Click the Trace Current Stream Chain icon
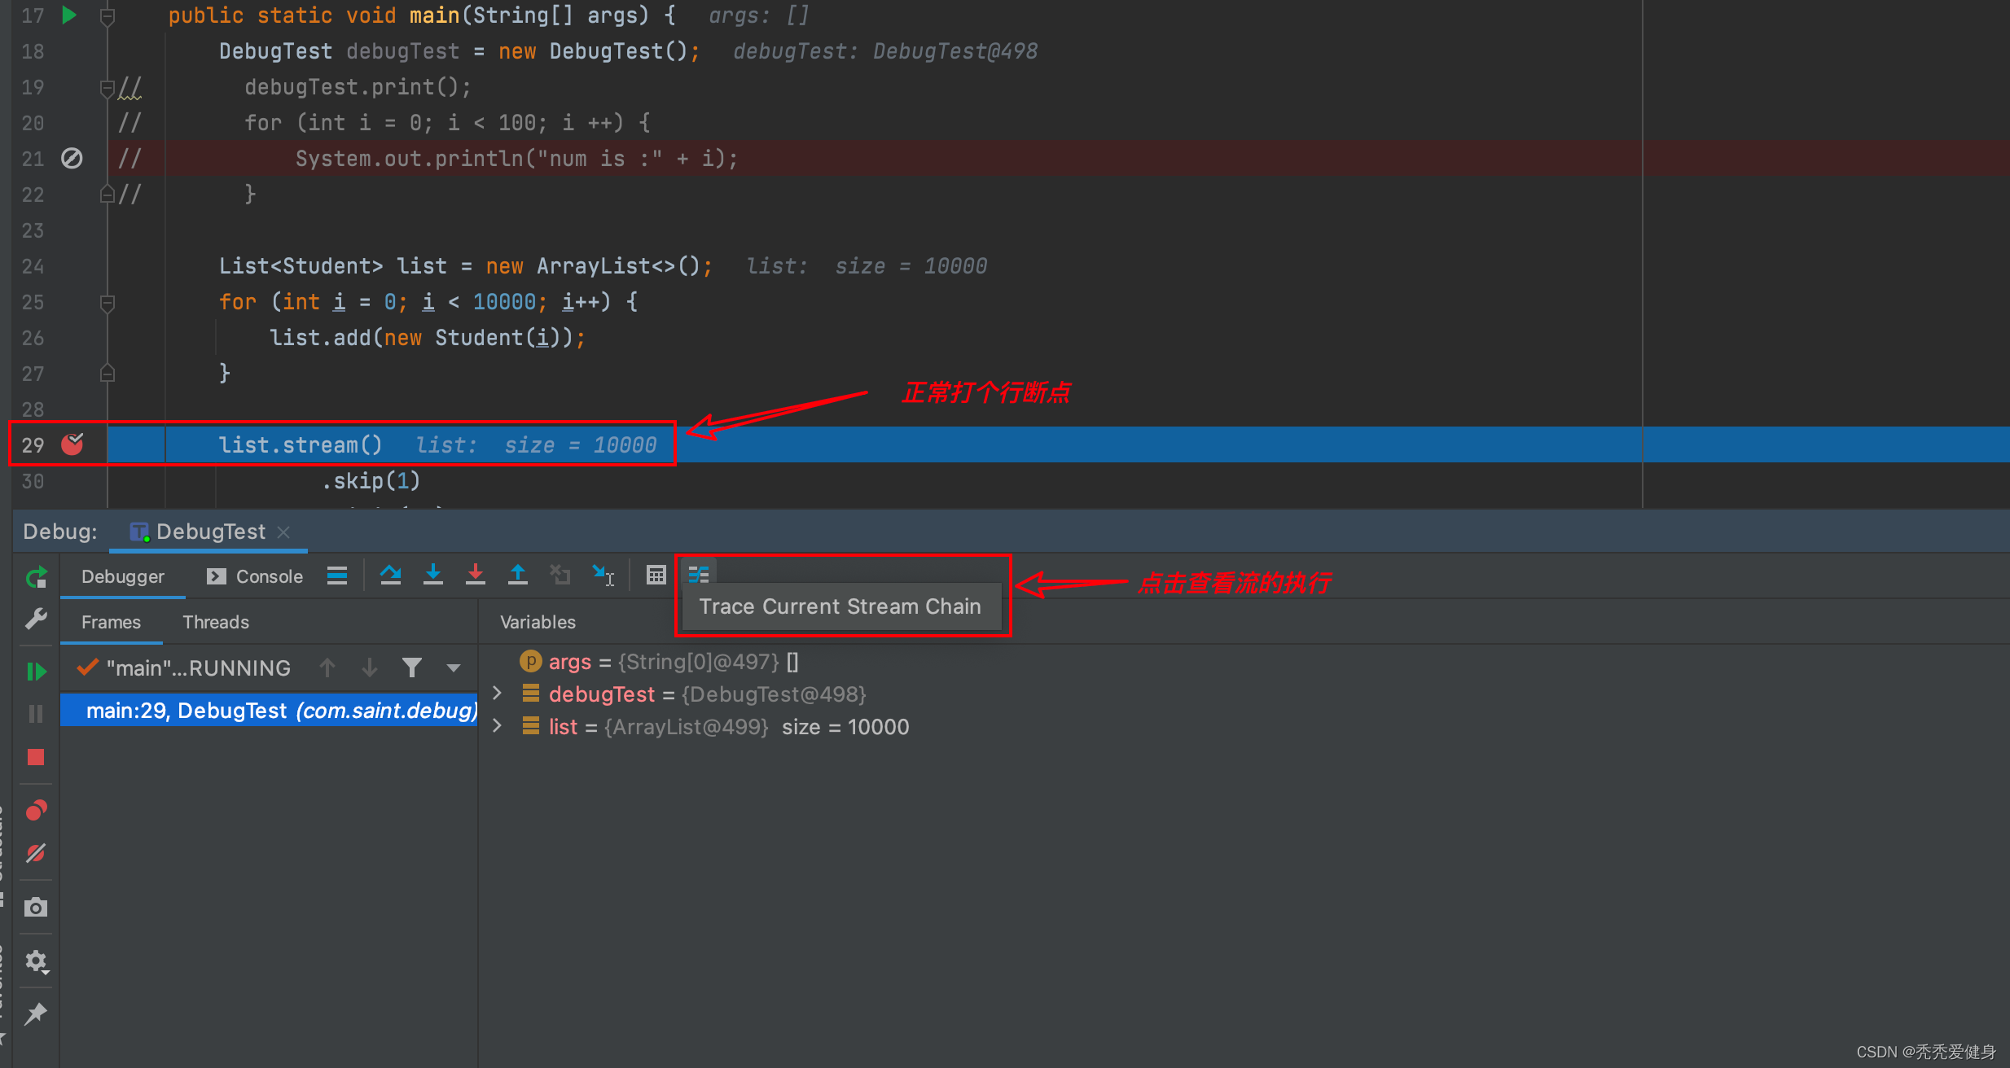The height and width of the screenshot is (1068, 2010). (699, 575)
